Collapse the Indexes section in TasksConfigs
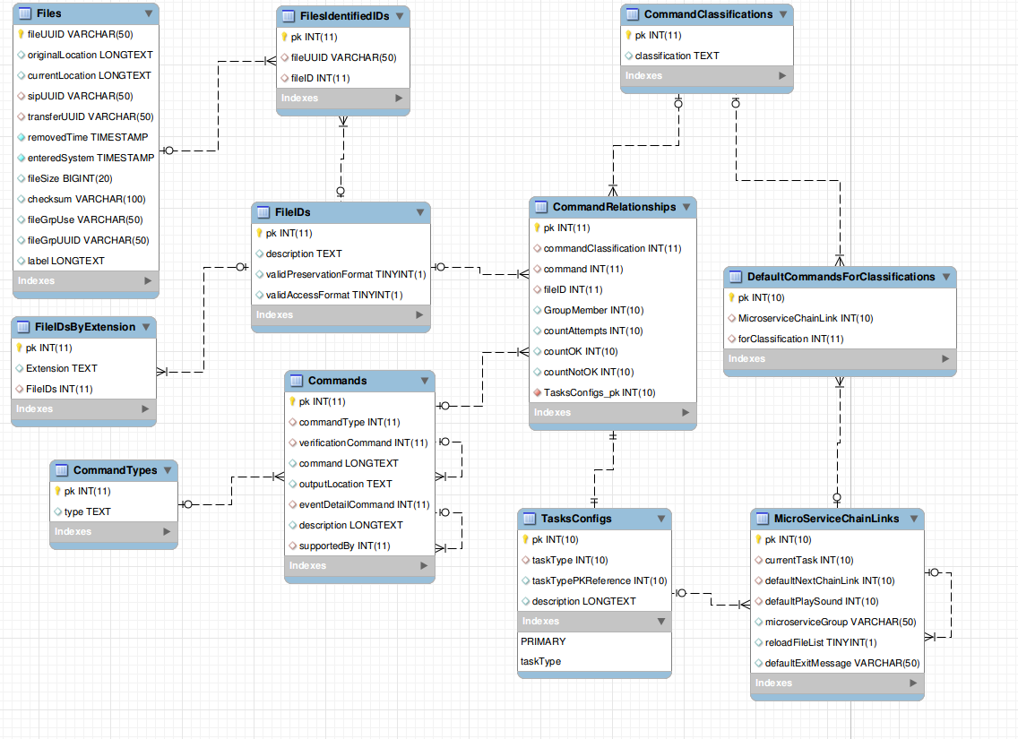This screenshot has height=739, width=1018. [660, 621]
